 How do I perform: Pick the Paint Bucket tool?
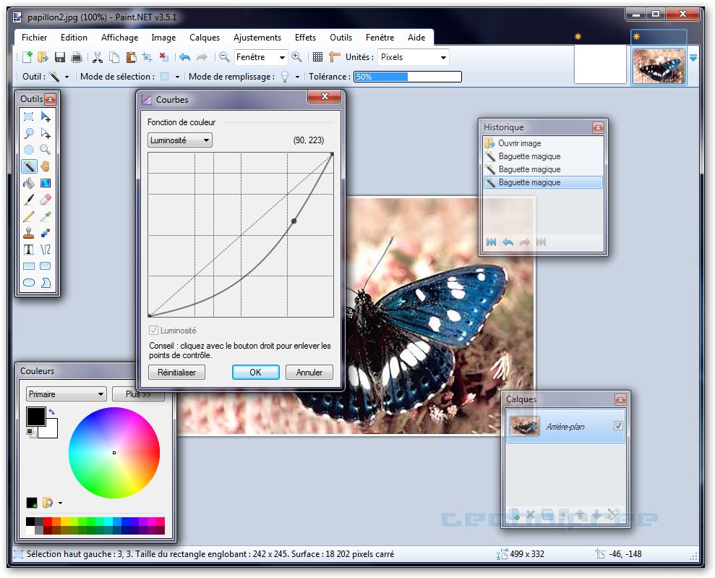coord(29,183)
